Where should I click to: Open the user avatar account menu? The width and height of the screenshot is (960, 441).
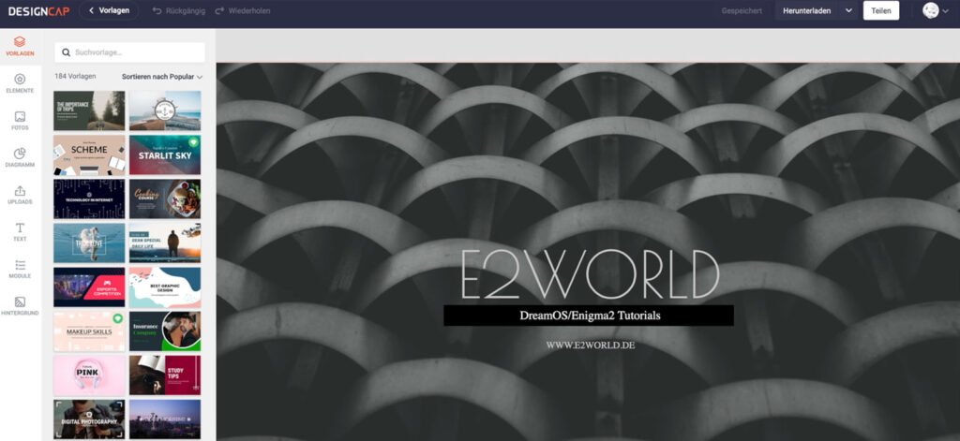coord(935,11)
